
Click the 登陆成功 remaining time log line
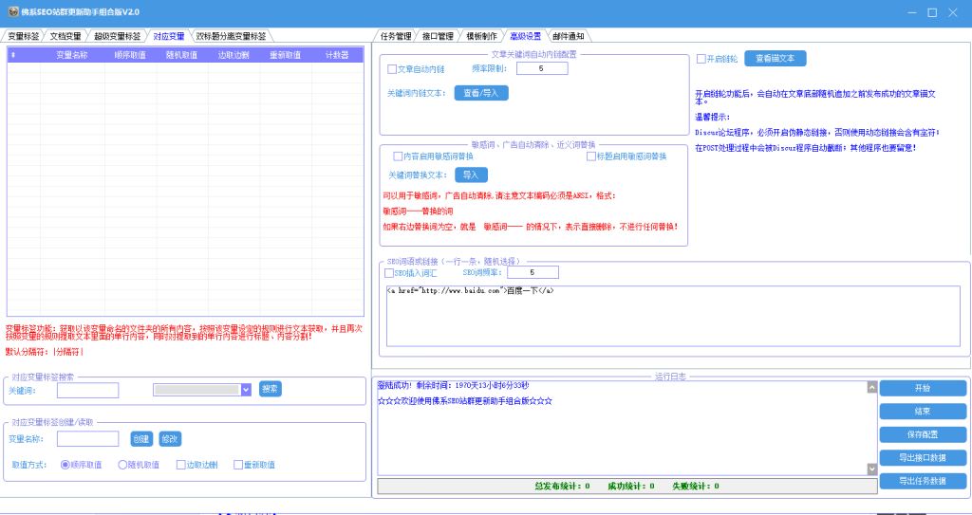(453, 385)
